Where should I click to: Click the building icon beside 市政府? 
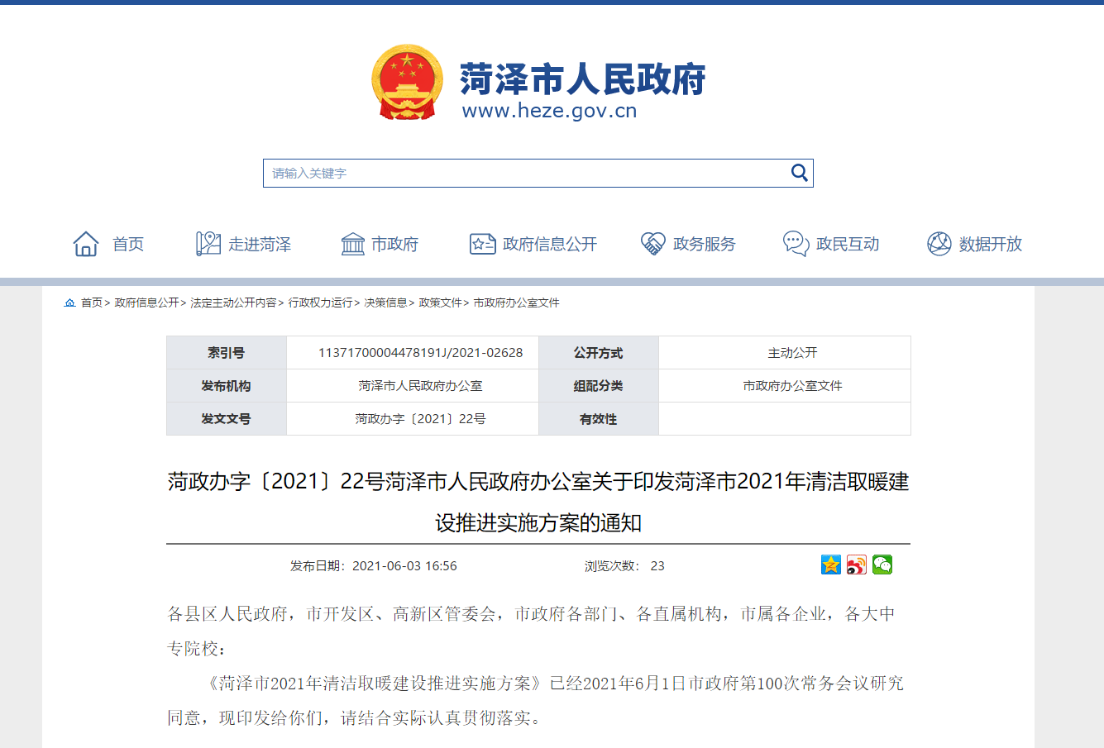tap(352, 244)
